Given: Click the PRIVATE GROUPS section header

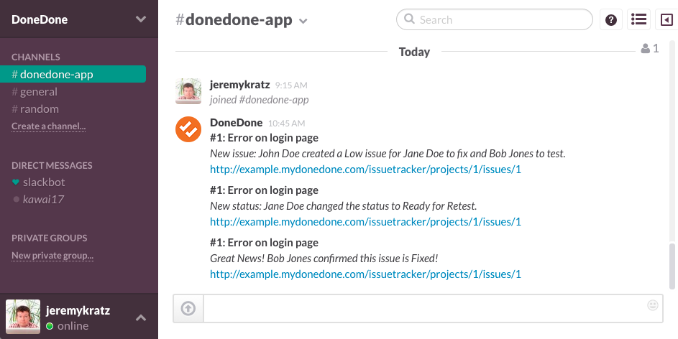Looking at the screenshot, I should (x=50, y=238).
